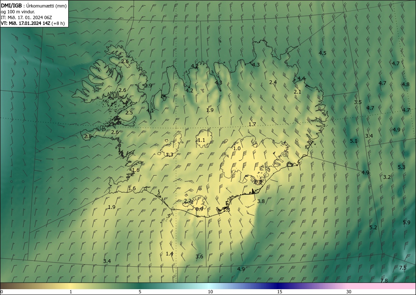Click the map value 3.8
The height and width of the screenshot is (295, 416).
coord(261,201)
